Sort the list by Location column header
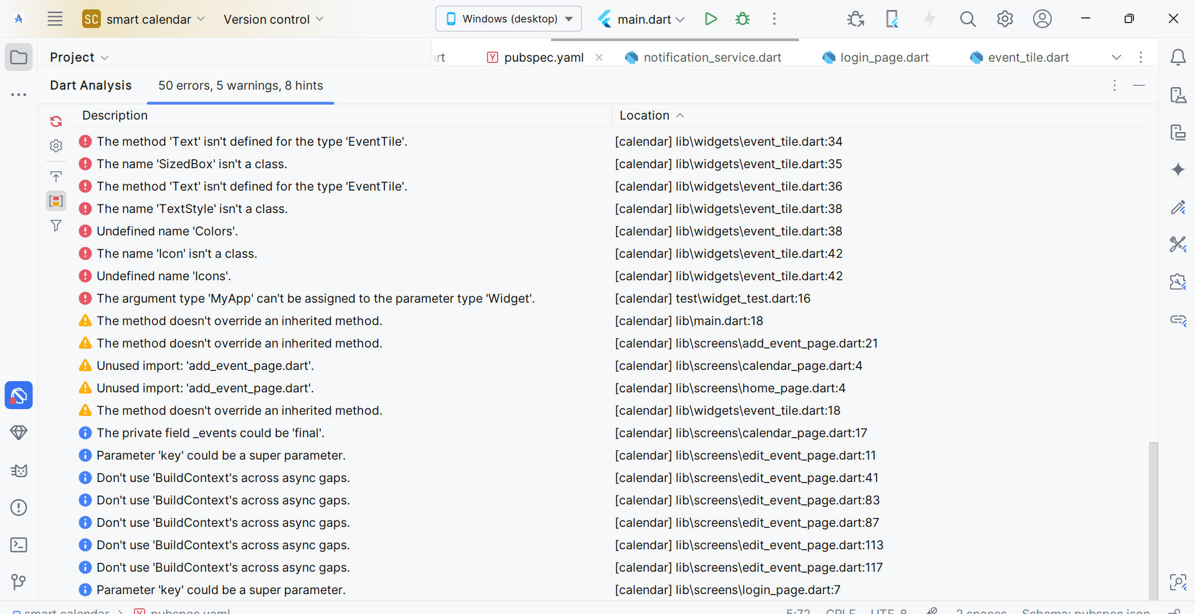Screen dimensions: 1195x614 coord(645,115)
